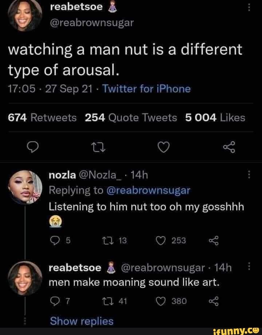Viewport: 262px width, 335px height.
Task: Like reabetsoe's second reply
Action: (x=160, y=301)
